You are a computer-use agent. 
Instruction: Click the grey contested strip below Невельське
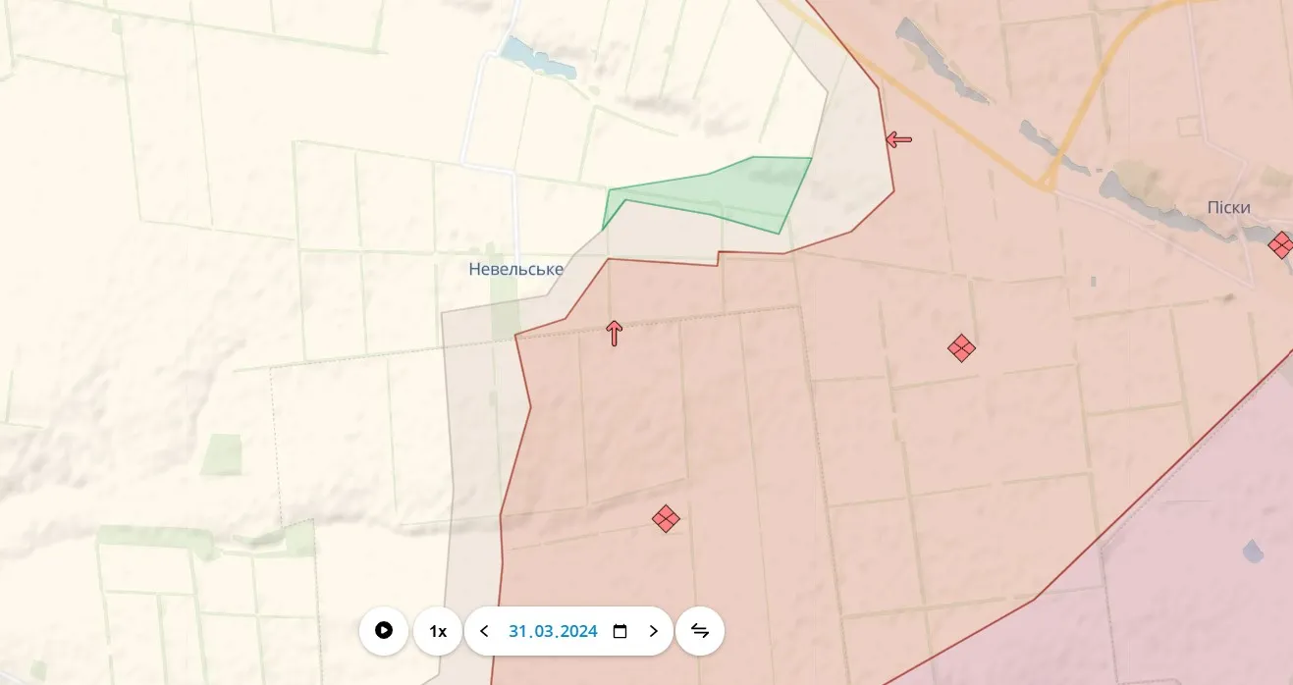coord(471,442)
